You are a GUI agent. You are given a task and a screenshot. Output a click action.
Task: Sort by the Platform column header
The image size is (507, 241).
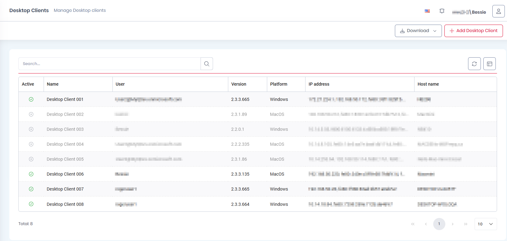coord(279,84)
